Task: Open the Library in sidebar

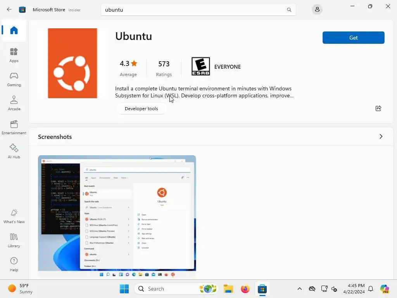Action: (14, 240)
